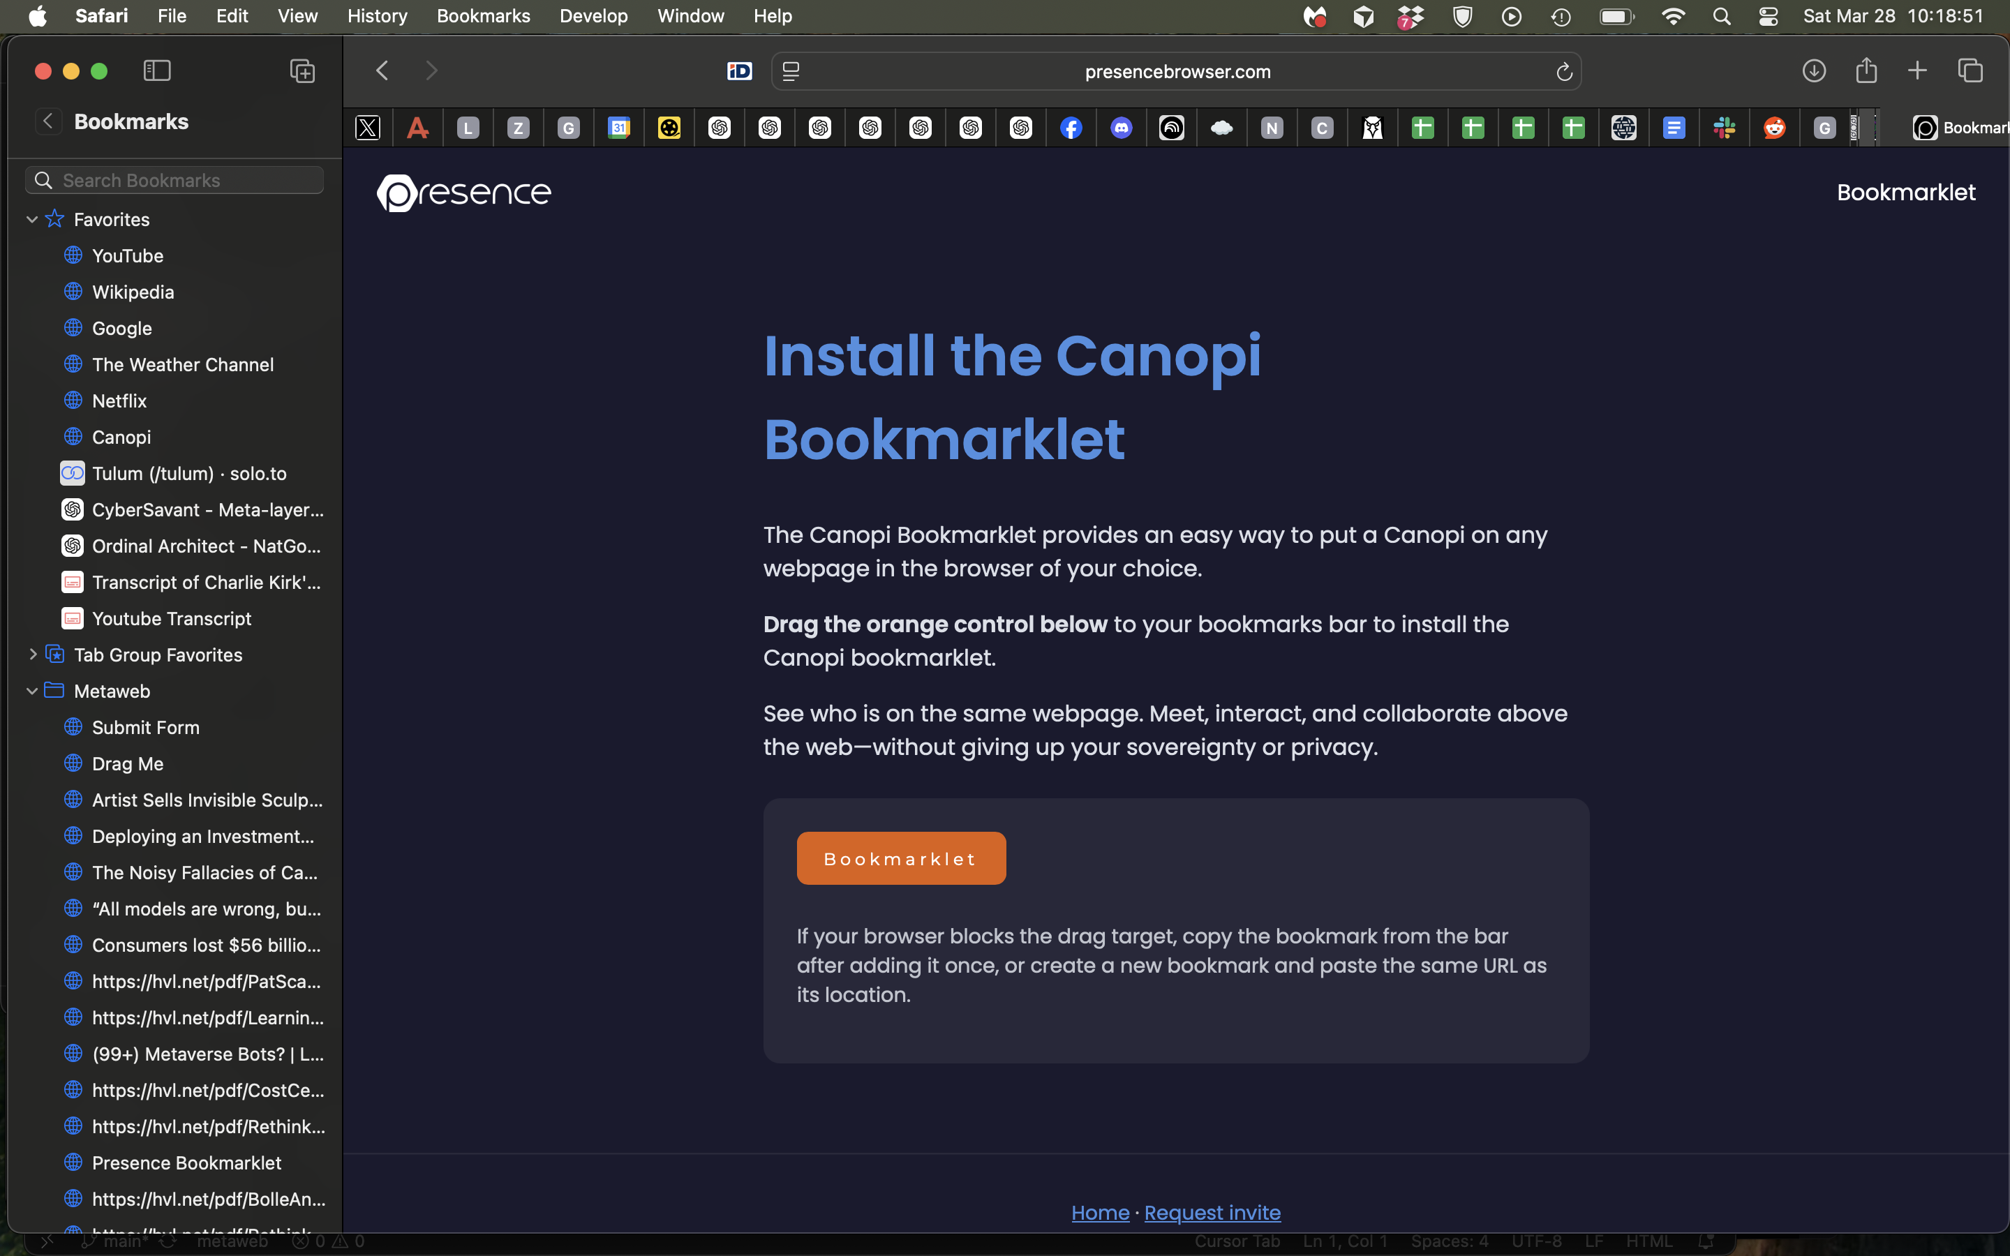
Task: Reload the current page
Action: 1564,71
